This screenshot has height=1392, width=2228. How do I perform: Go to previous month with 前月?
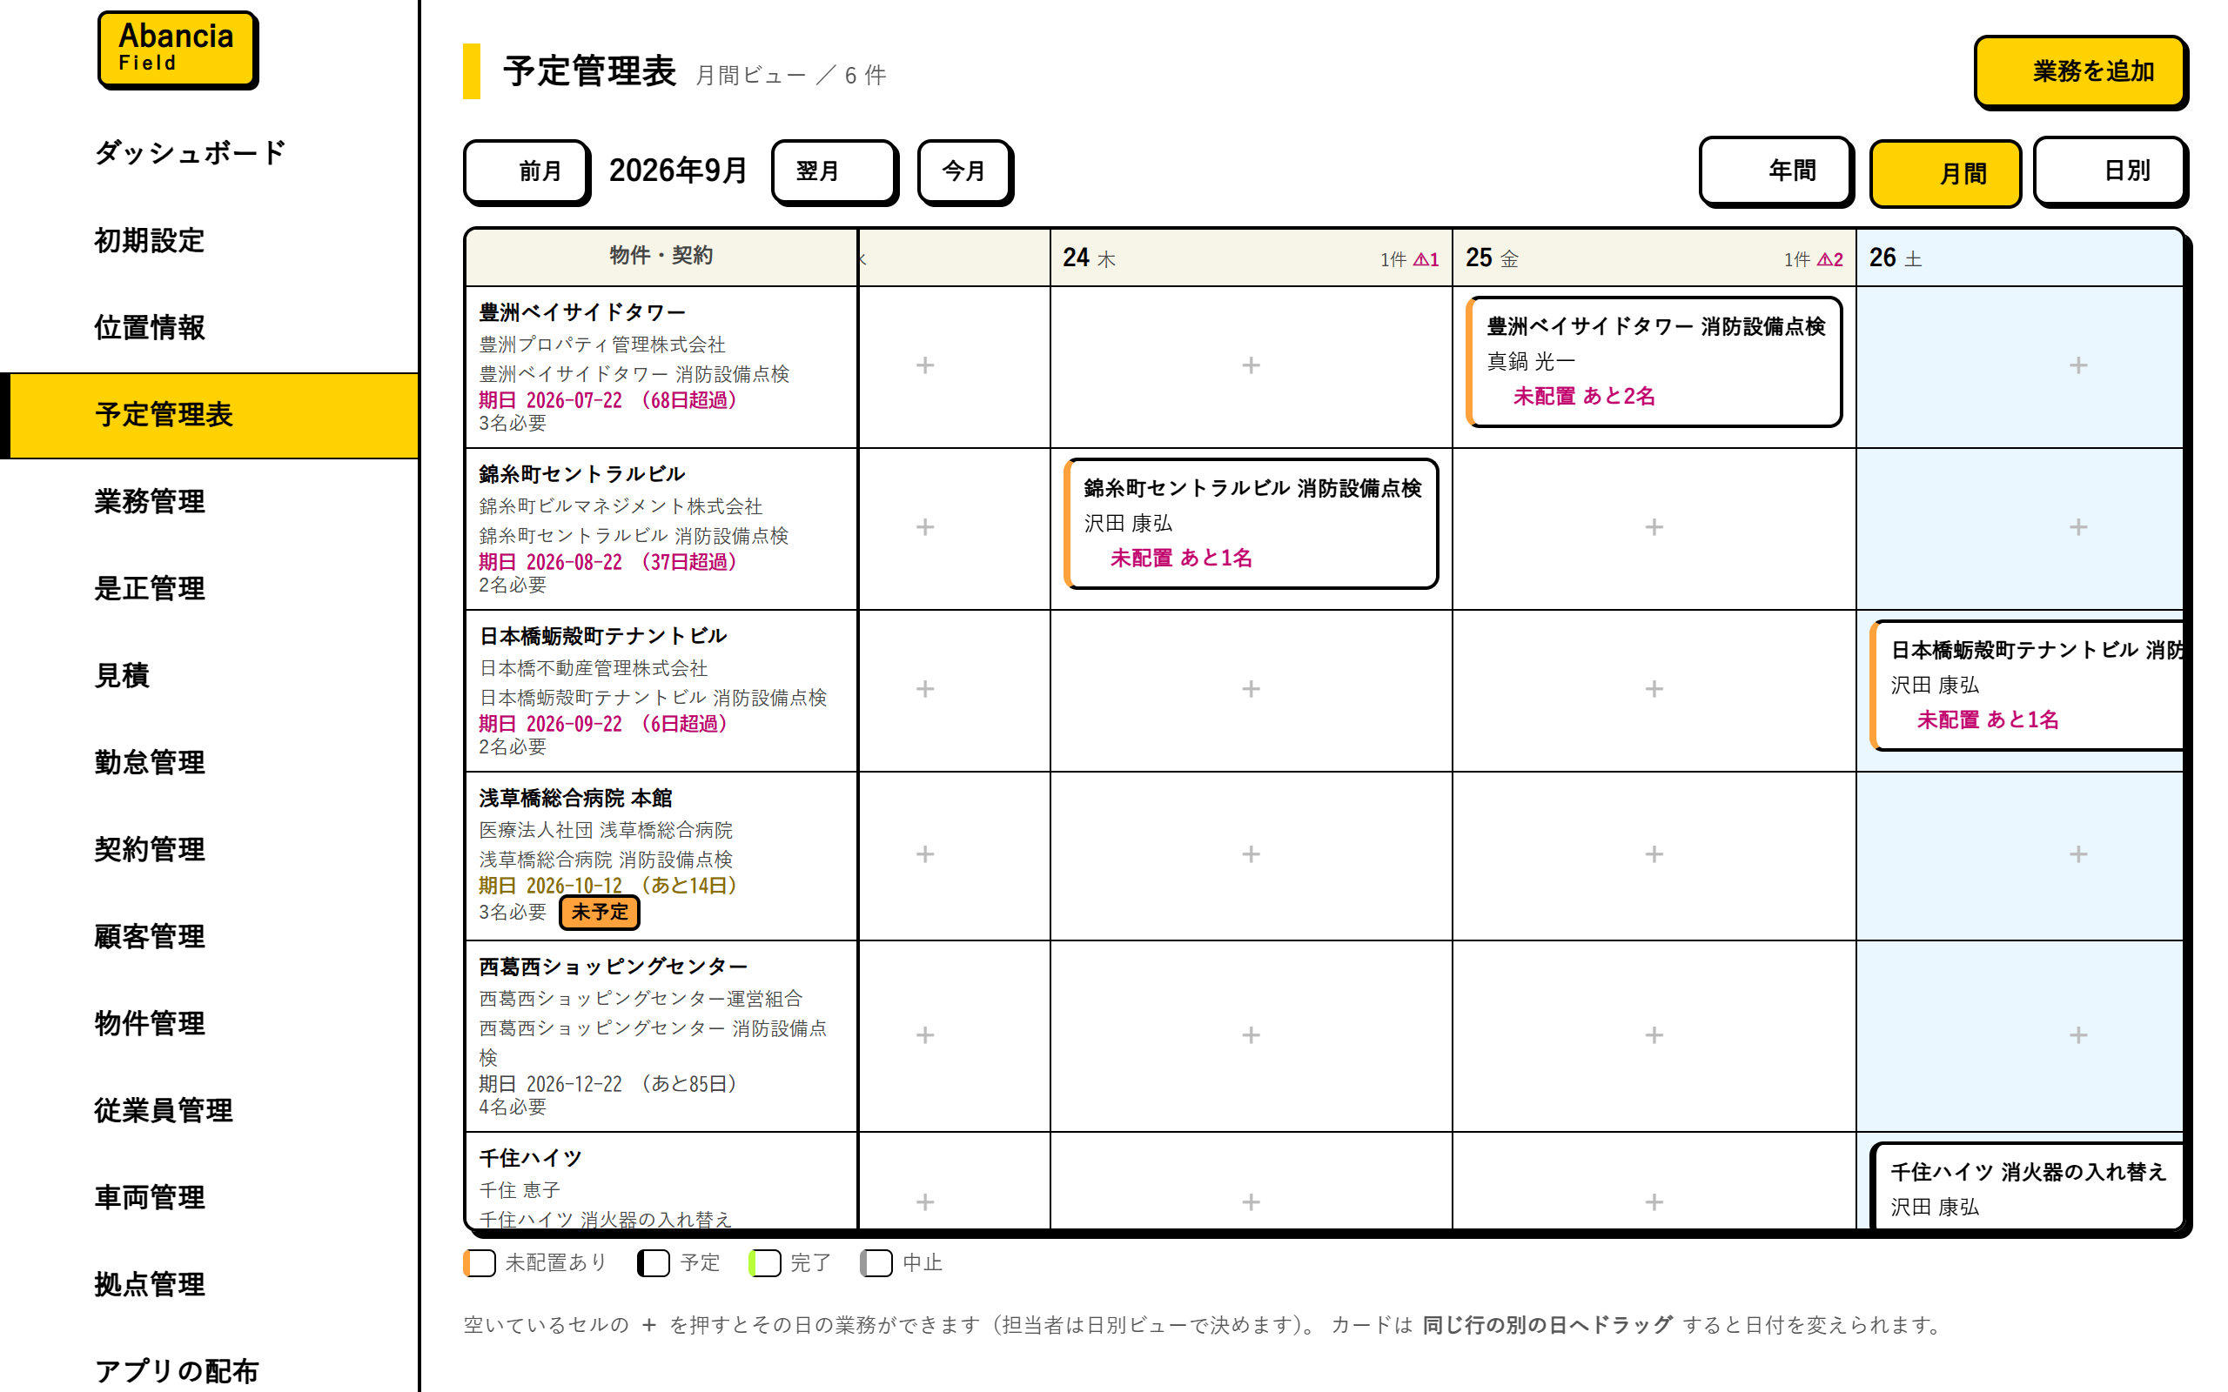coord(527,171)
